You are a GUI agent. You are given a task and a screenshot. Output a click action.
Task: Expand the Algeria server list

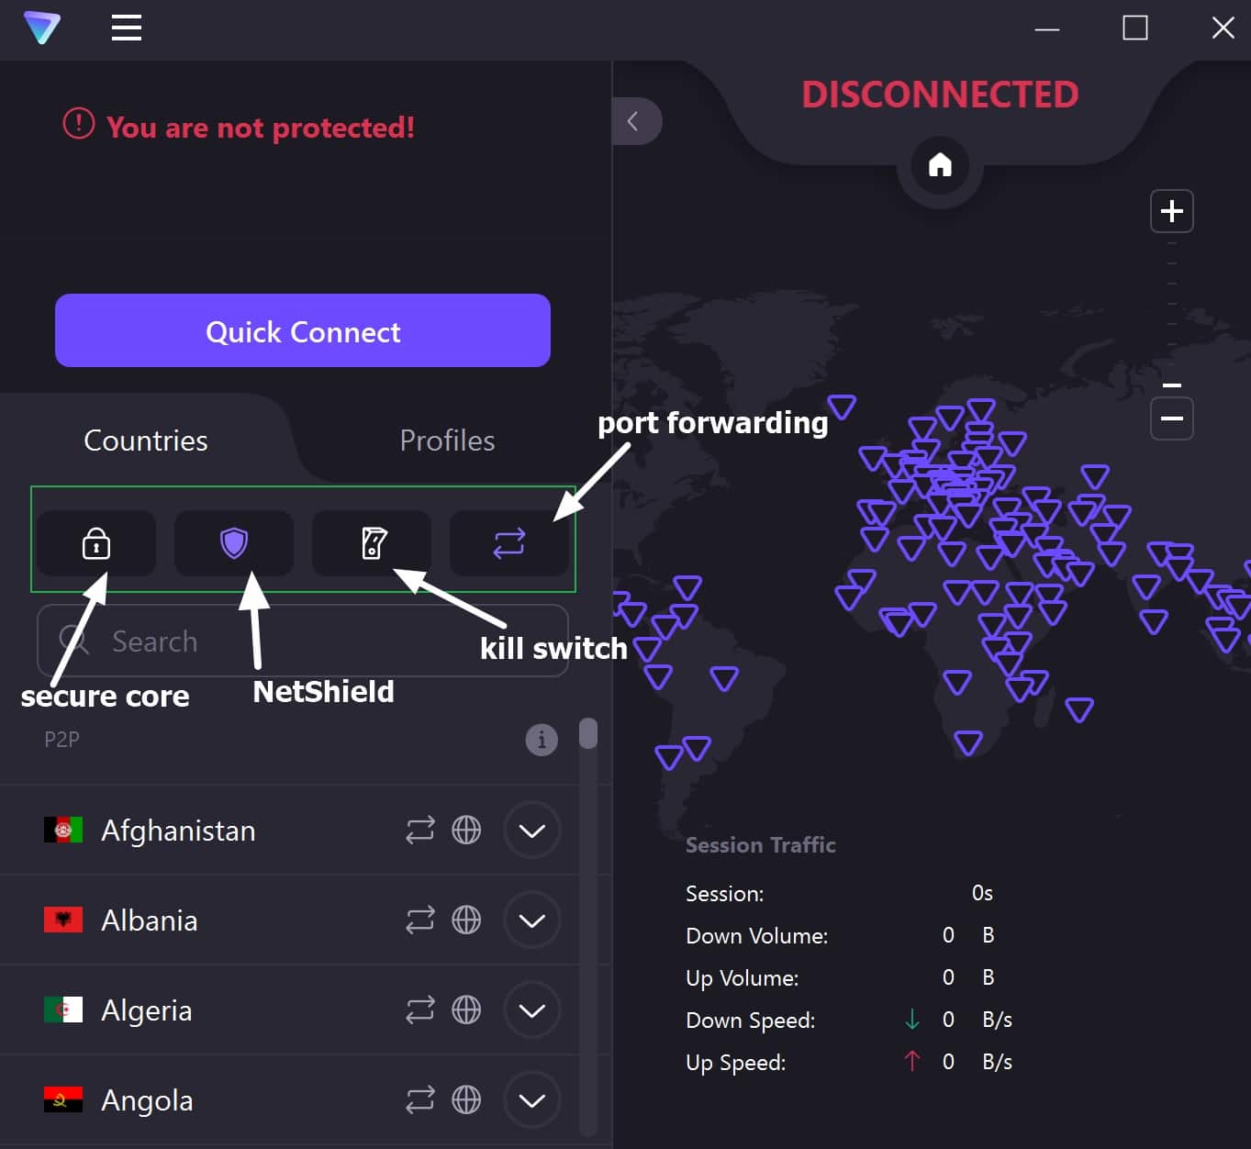[x=532, y=1010]
